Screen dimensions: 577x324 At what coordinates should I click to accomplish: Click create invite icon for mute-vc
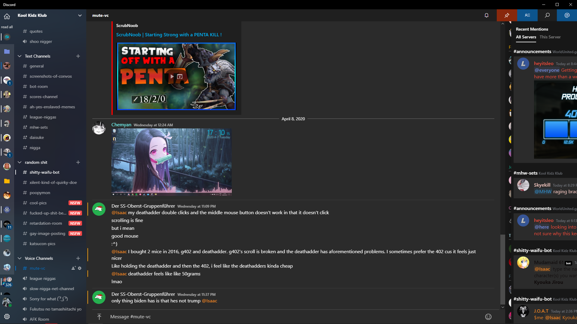[73, 268]
